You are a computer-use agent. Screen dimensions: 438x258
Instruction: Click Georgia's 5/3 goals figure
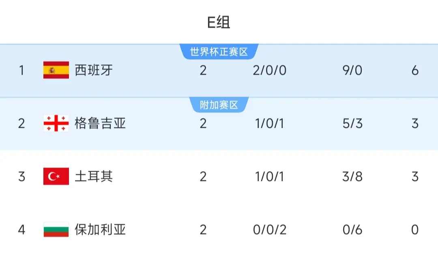(352, 123)
